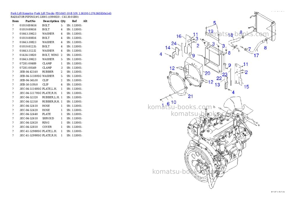Select part number 3EC-04-52610
298x211 pixels.
coord(29,118)
